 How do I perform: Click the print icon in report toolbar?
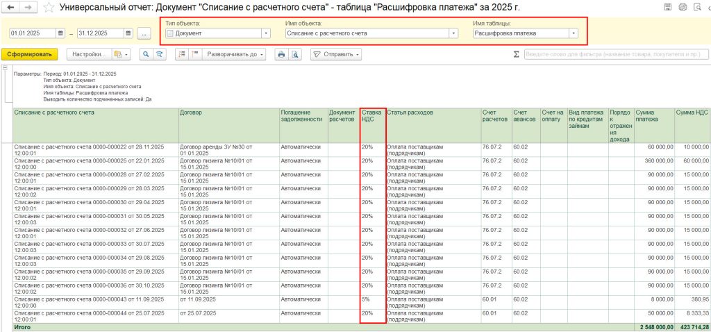281,54
